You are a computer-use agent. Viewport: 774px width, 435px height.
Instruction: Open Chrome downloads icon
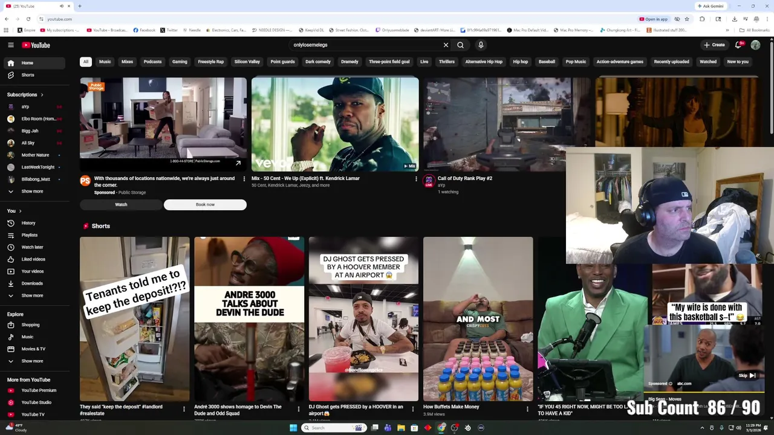[734, 19]
